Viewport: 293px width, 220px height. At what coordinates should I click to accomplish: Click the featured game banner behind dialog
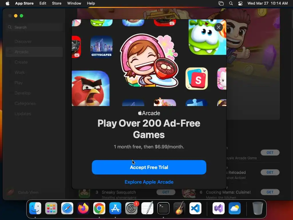tap(253, 64)
